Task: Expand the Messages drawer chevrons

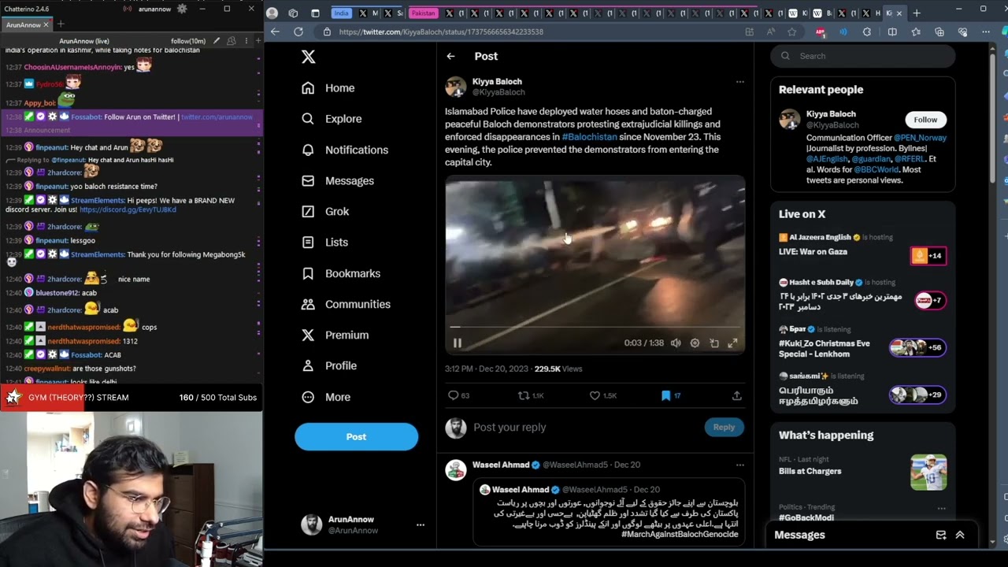Action: coord(960,535)
